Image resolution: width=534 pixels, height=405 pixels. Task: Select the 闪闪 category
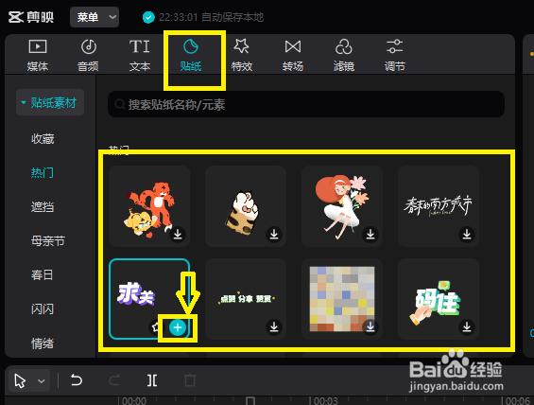coord(43,309)
